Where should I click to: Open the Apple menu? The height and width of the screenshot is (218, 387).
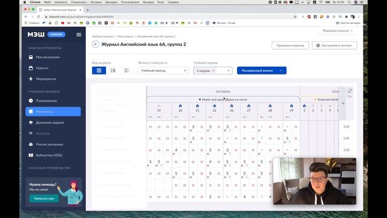click(24, 2)
